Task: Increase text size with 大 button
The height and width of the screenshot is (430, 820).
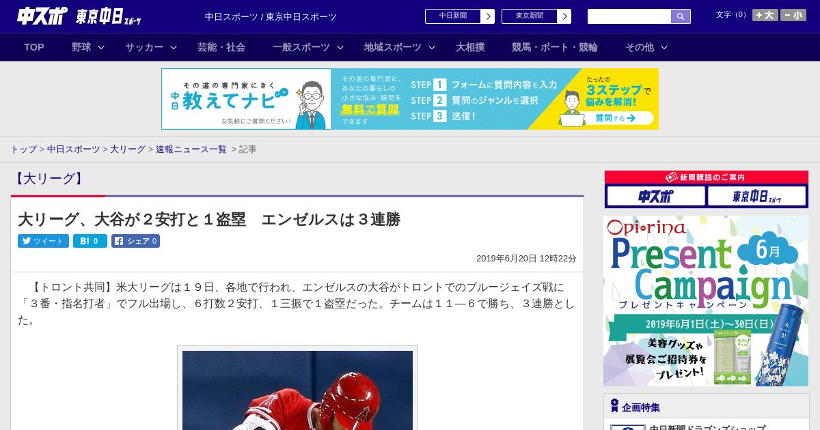Action: coord(765,15)
